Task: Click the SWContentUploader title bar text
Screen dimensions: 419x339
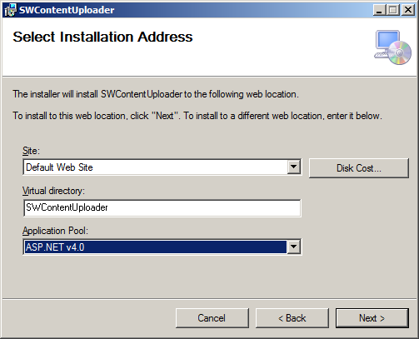Action: pos(67,10)
